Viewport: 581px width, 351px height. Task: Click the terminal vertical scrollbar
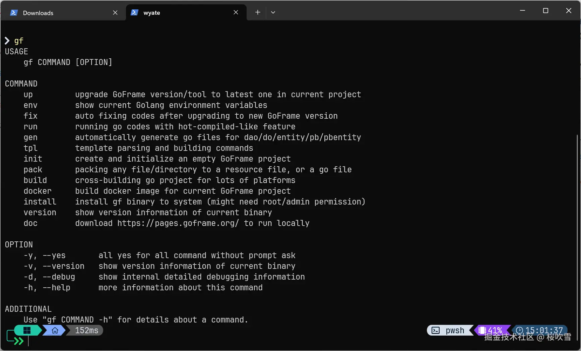pos(577,235)
